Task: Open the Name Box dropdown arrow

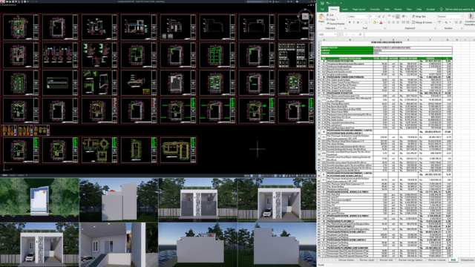Action: pos(335,34)
